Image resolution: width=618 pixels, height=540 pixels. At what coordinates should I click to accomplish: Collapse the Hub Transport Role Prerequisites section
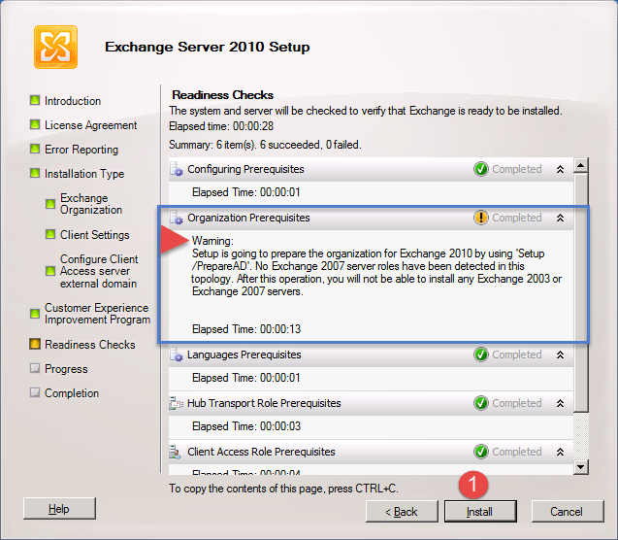(560, 403)
